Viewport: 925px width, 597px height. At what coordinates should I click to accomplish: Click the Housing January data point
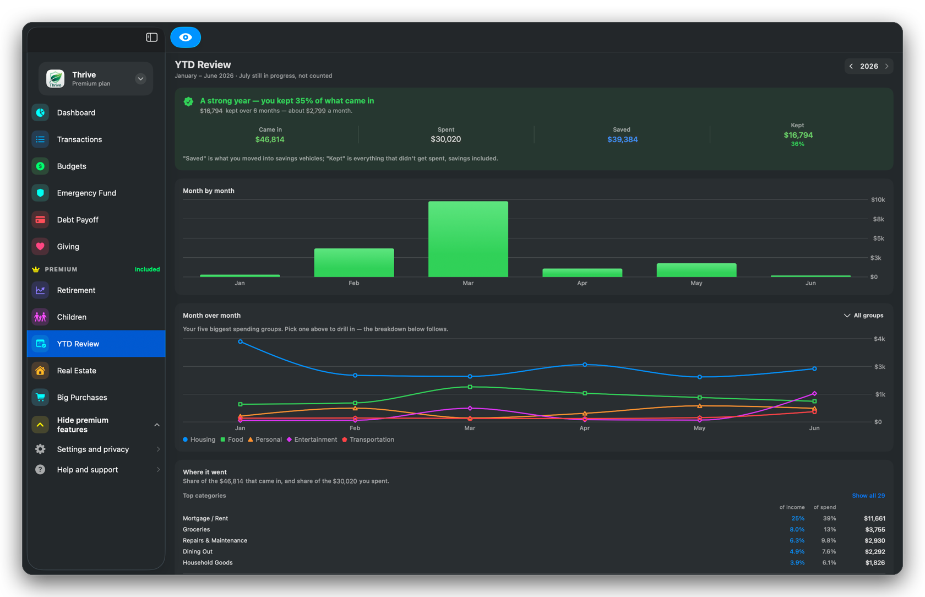pos(240,341)
